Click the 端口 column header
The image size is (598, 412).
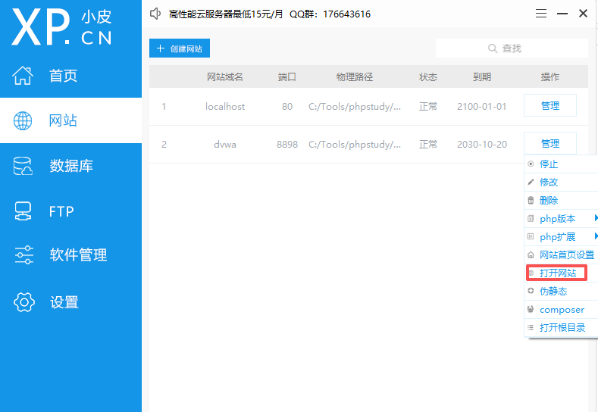[x=286, y=77]
